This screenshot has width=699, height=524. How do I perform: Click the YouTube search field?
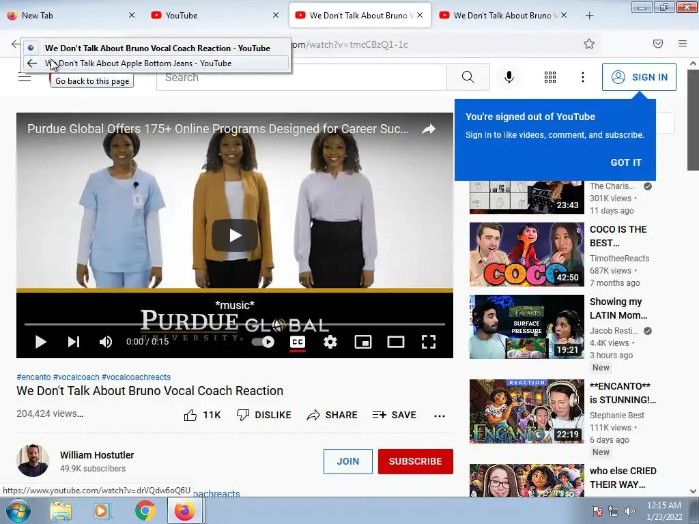pos(301,77)
